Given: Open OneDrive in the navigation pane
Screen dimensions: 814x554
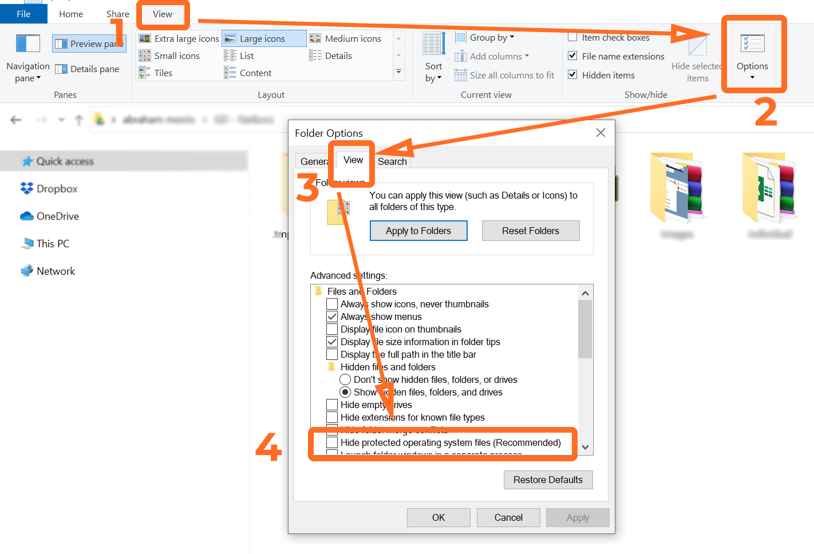Looking at the screenshot, I should pos(49,216).
